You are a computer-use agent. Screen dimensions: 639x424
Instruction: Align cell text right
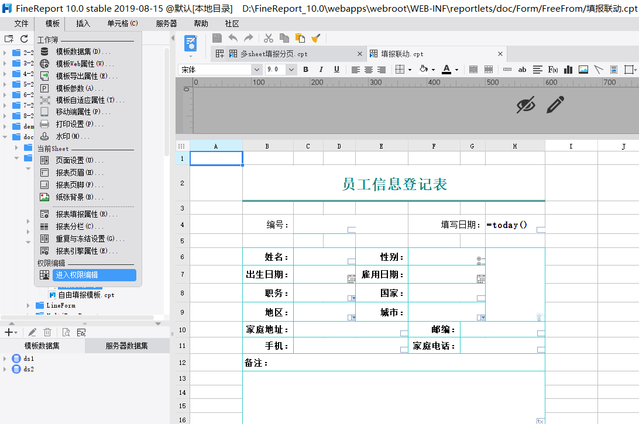click(382, 70)
